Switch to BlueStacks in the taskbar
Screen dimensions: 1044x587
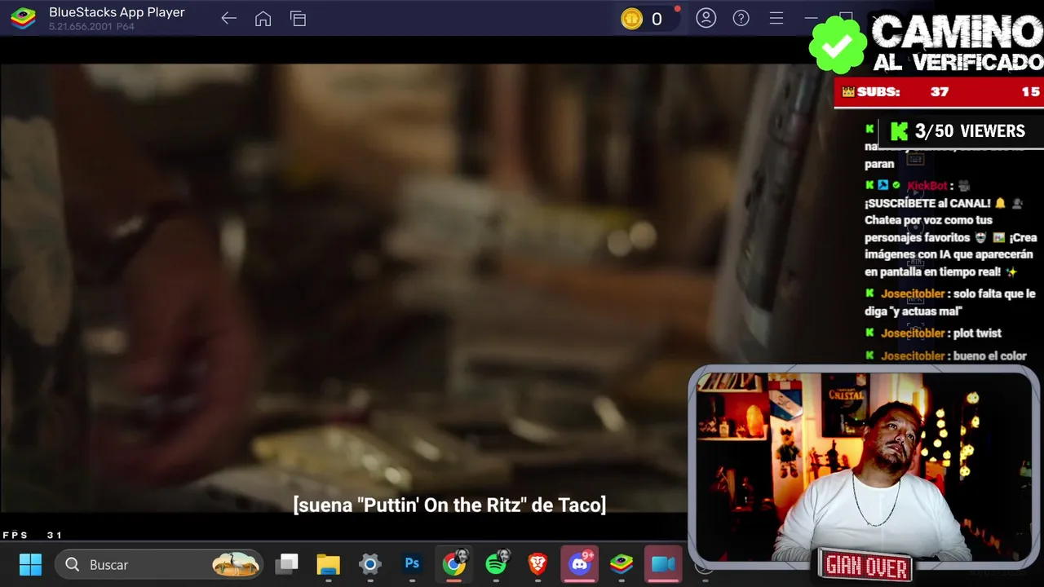point(622,564)
